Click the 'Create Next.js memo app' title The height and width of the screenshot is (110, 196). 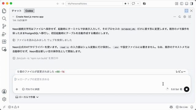tap(30, 17)
